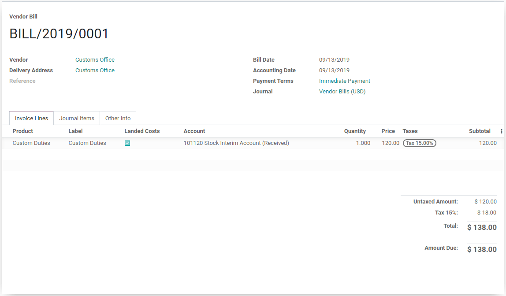Screen dimensions: 506x296
Task: Switch to the Journal Items tab
Action: coord(77,118)
